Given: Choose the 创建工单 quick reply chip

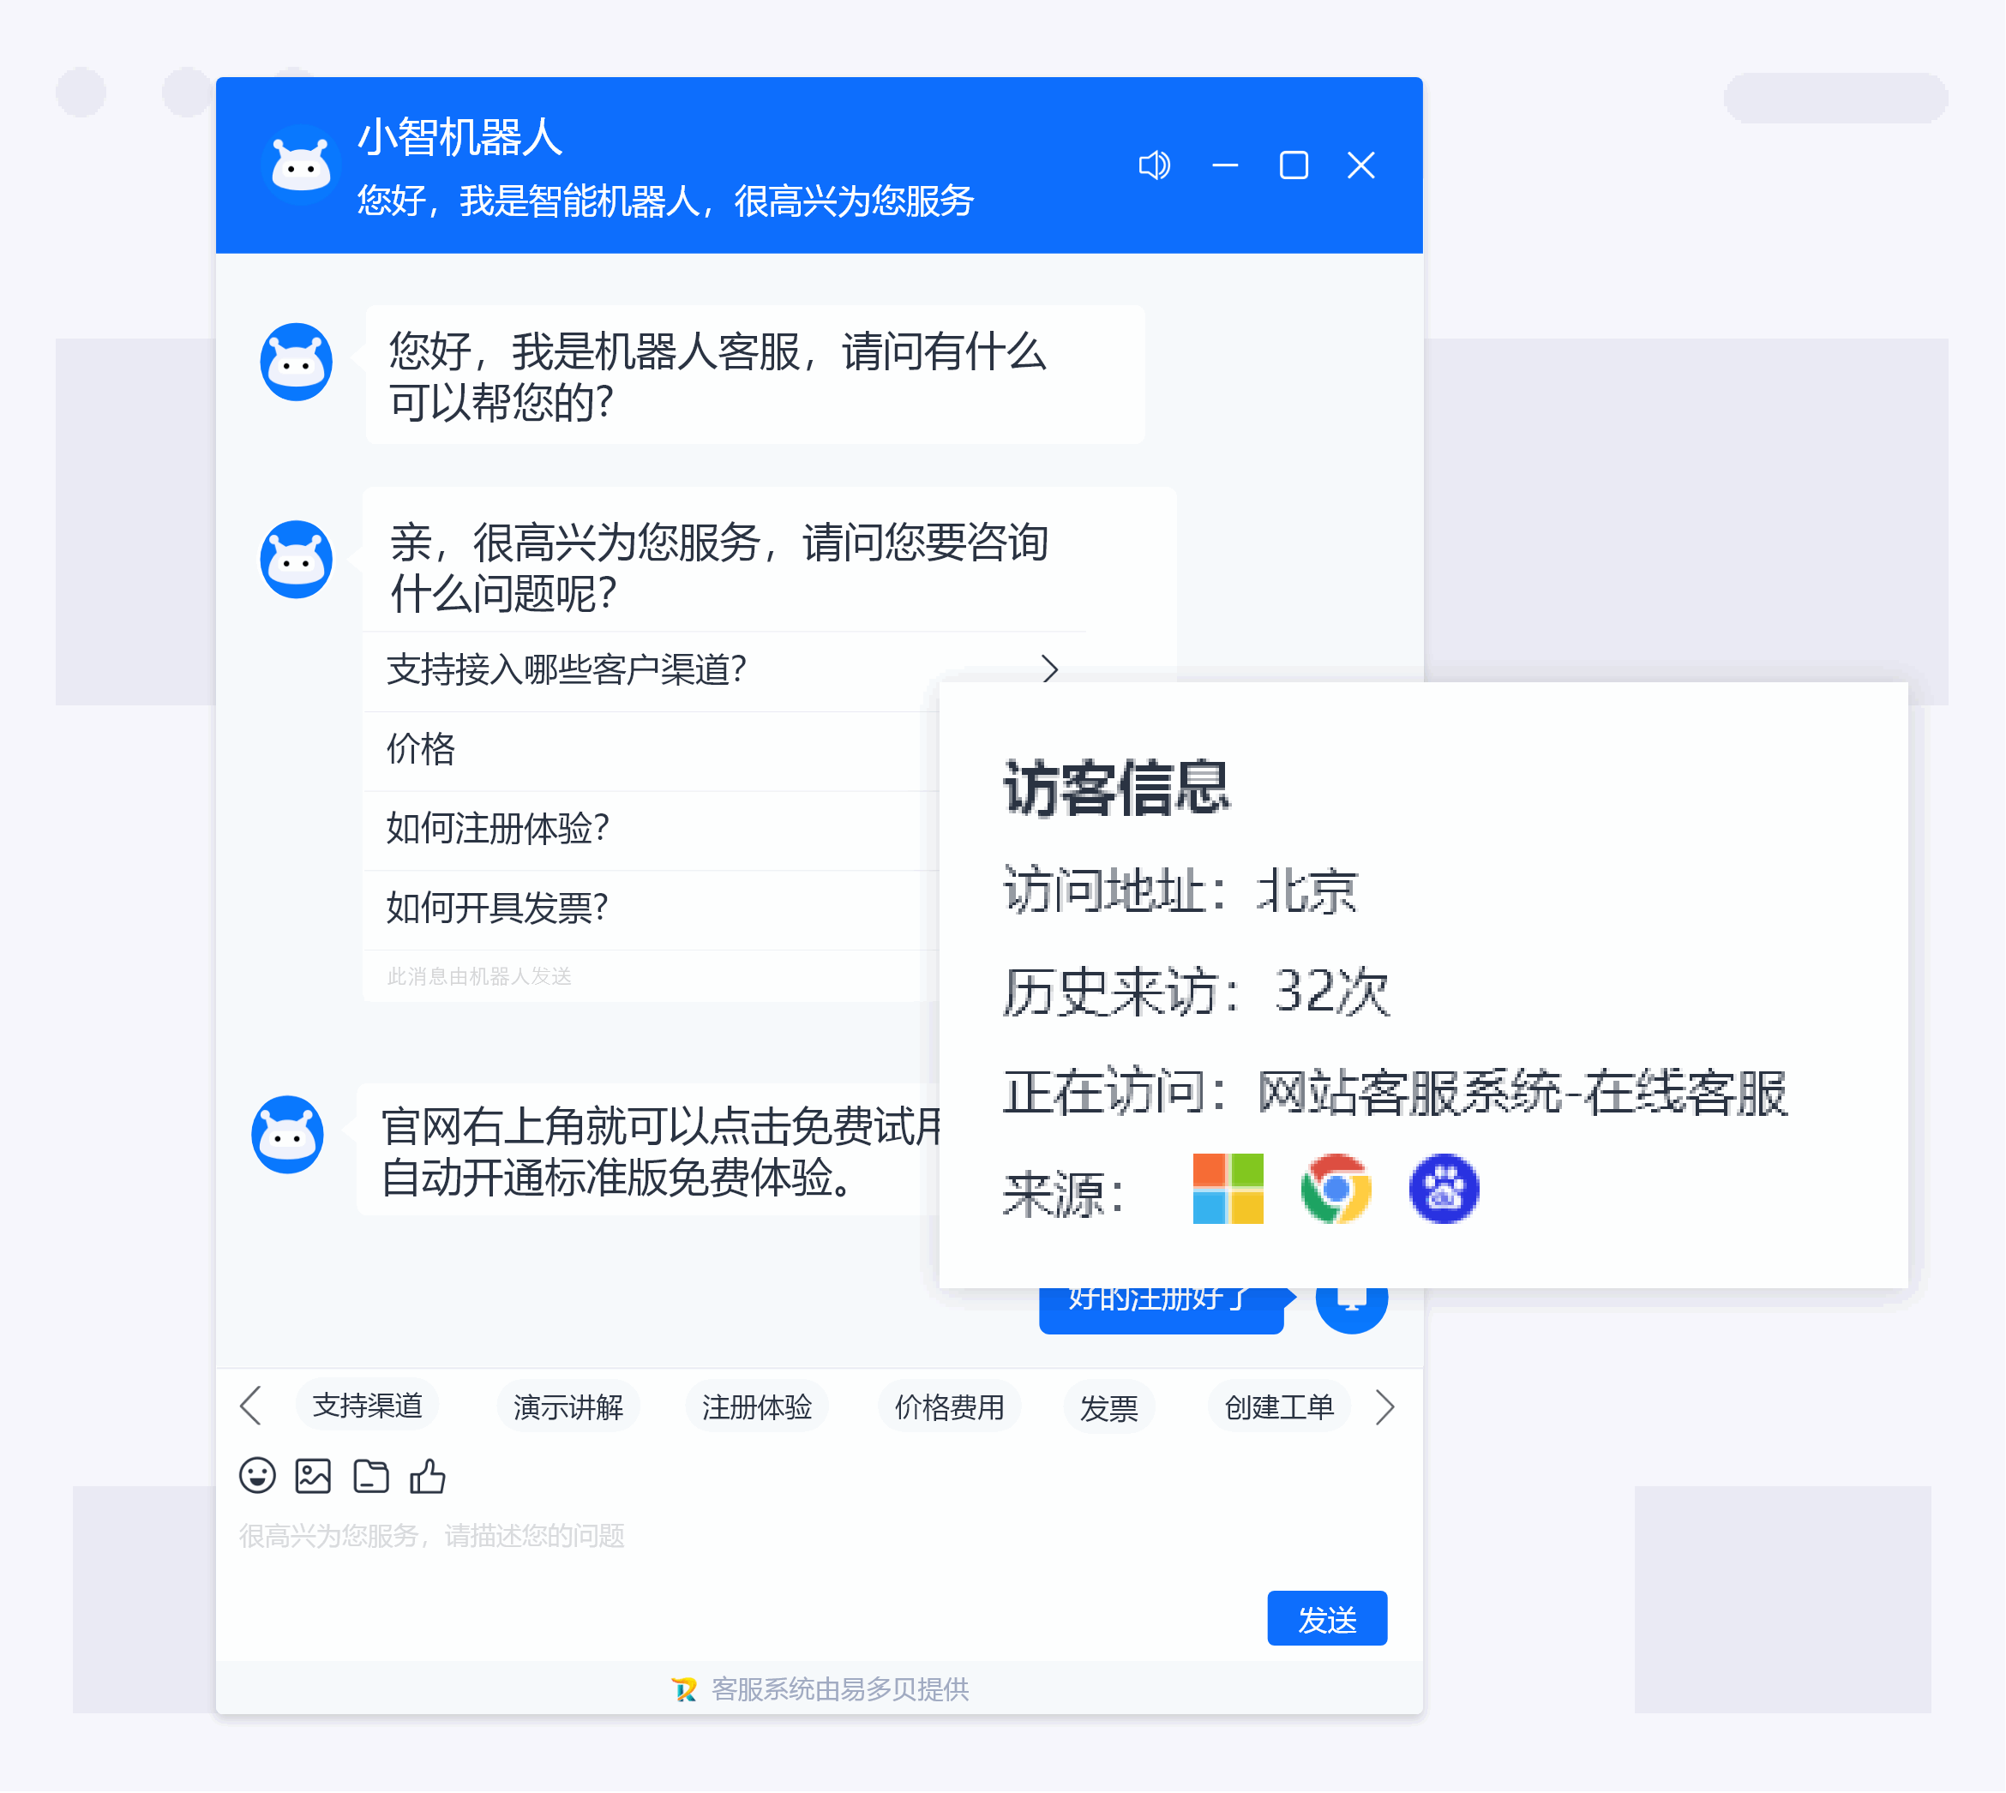Looking at the screenshot, I should (x=1278, y=1406).
